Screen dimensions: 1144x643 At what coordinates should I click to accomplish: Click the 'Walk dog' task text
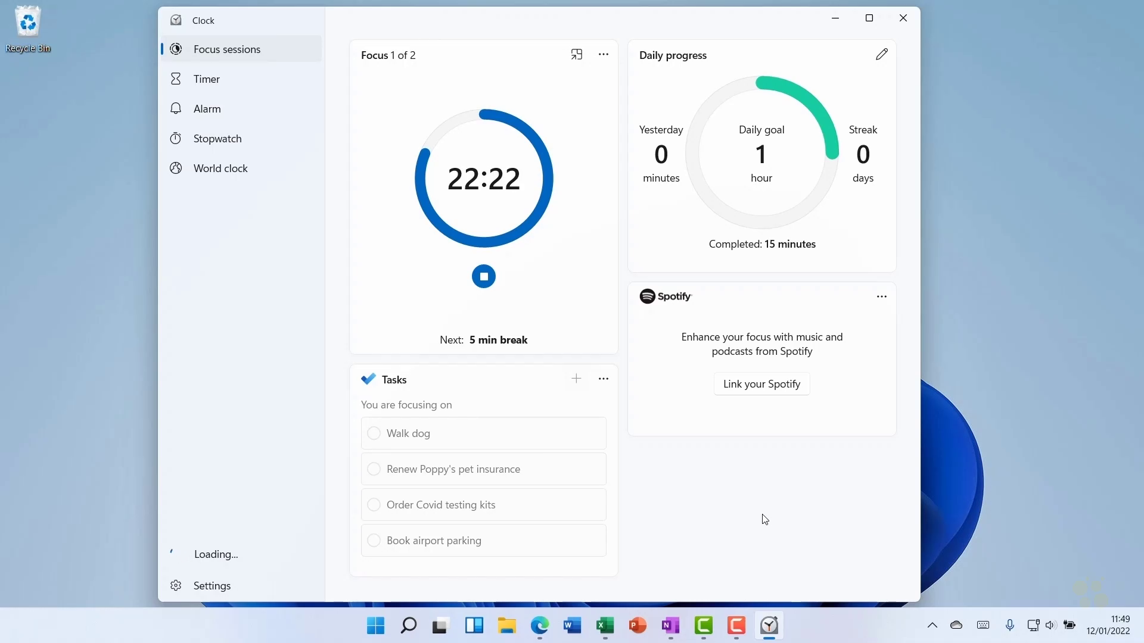pos(408,433)
